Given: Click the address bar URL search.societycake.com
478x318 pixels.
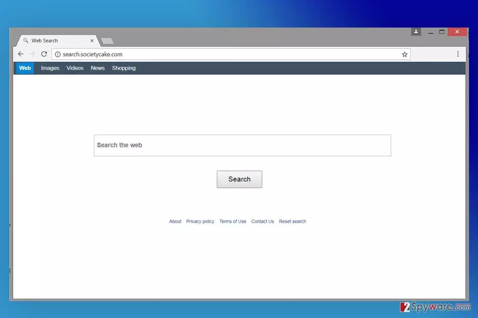Looking at the screenshot, I should click(92, 55).
